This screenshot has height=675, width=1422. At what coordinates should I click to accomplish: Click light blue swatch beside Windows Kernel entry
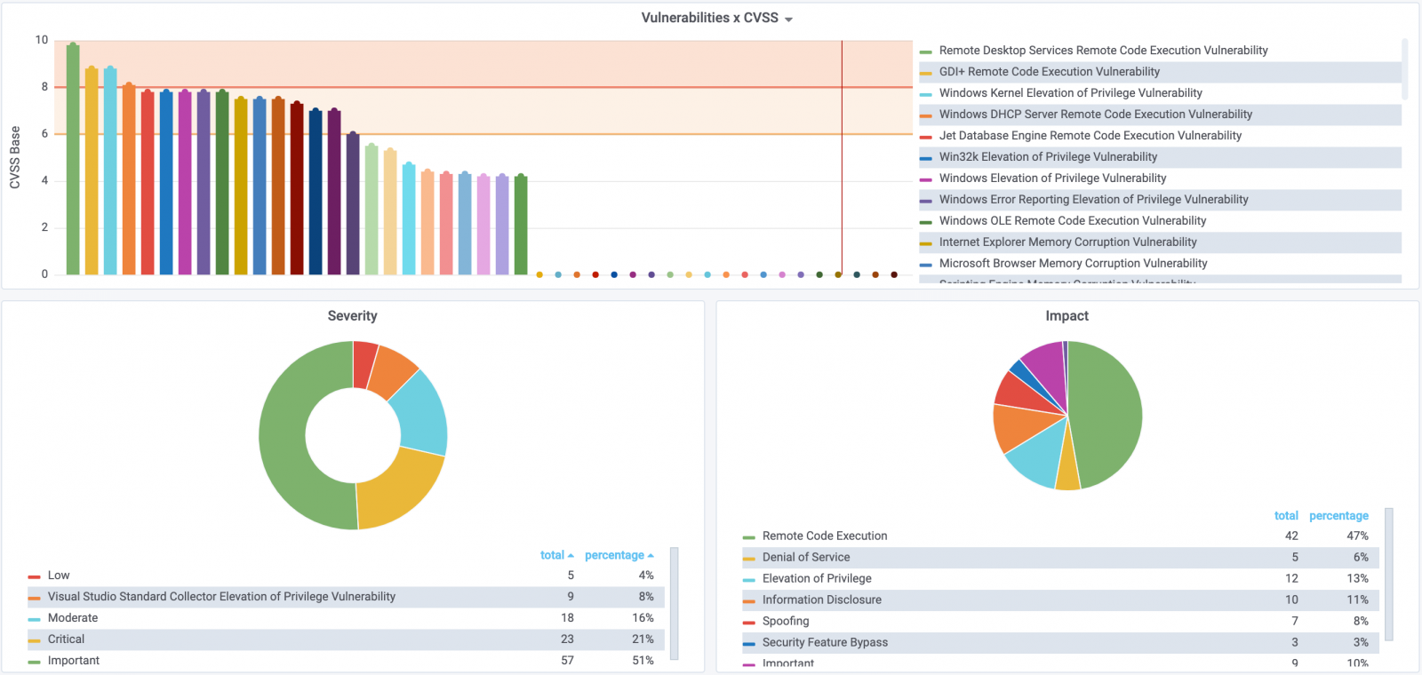(x=926, y=94)
